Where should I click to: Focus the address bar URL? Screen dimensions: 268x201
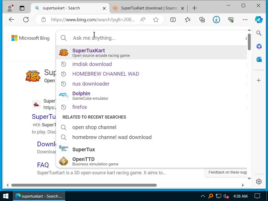pos(93,20)
